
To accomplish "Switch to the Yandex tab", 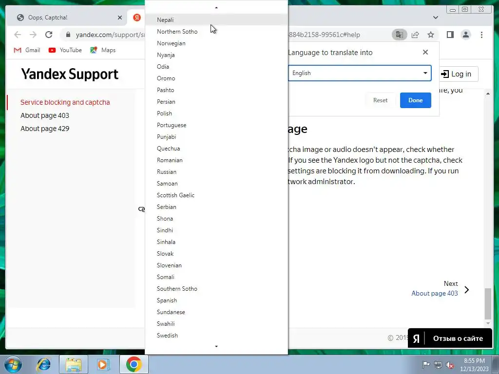I will 137,18.
